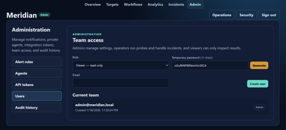Open the Analytics tab
The height and width of the screenshot is (130, 286).
(155, 5)
